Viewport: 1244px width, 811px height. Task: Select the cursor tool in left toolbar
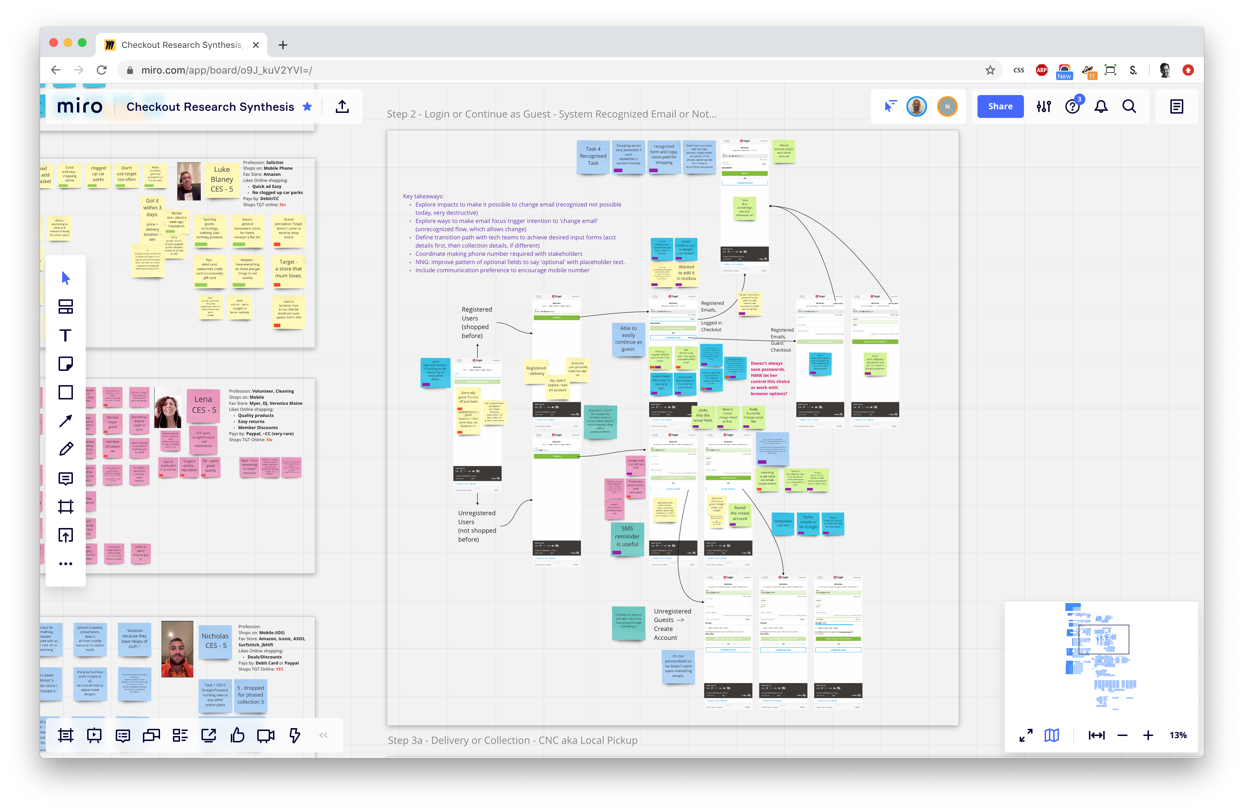coord(65,278)
